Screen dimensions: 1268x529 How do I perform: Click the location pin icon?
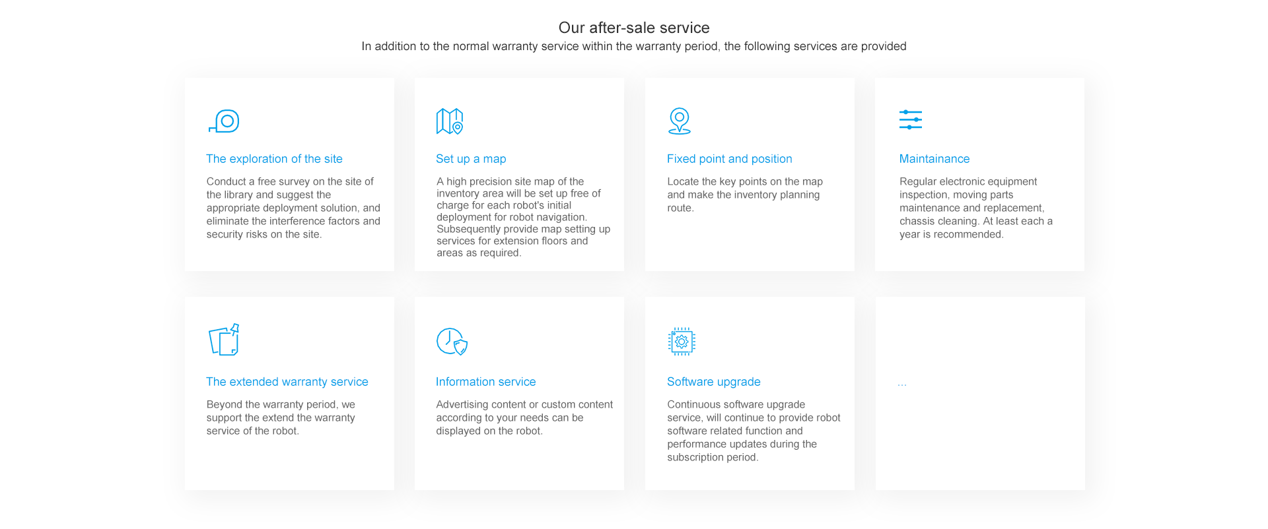tap(680, 121)
